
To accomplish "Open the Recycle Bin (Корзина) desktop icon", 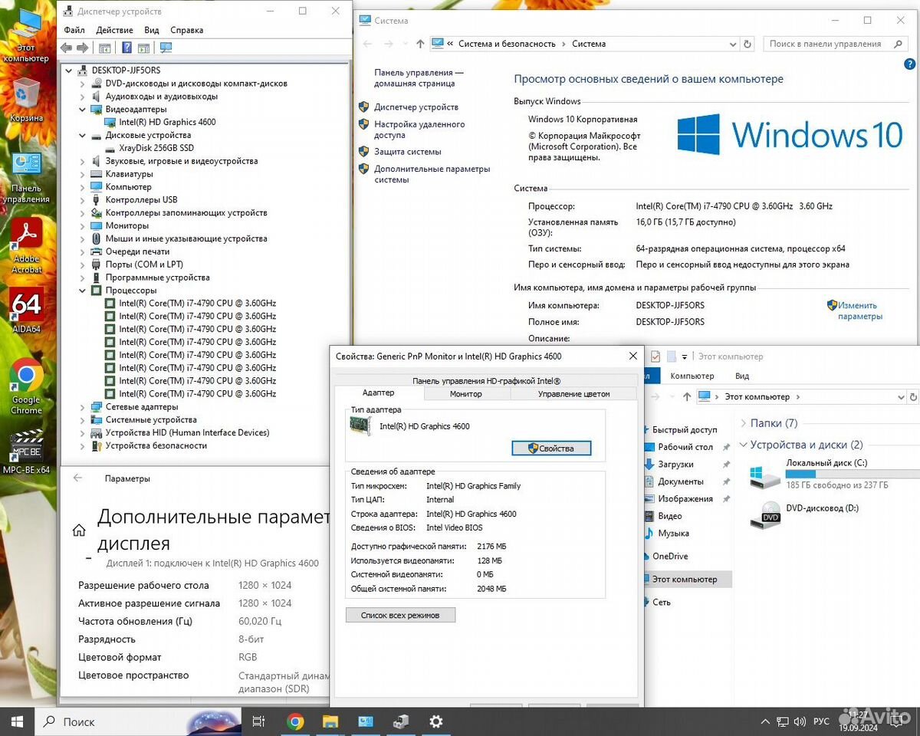I will pos(27,100).
